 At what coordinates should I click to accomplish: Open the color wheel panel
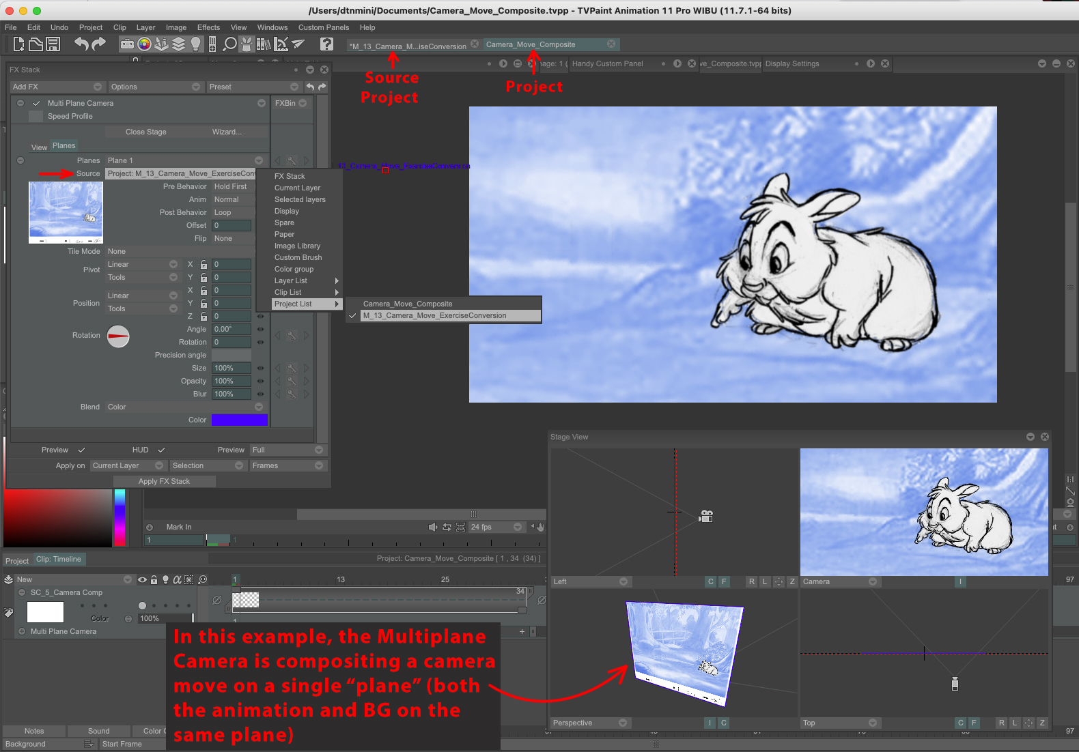pyautogui.click(x=144, y=44)
